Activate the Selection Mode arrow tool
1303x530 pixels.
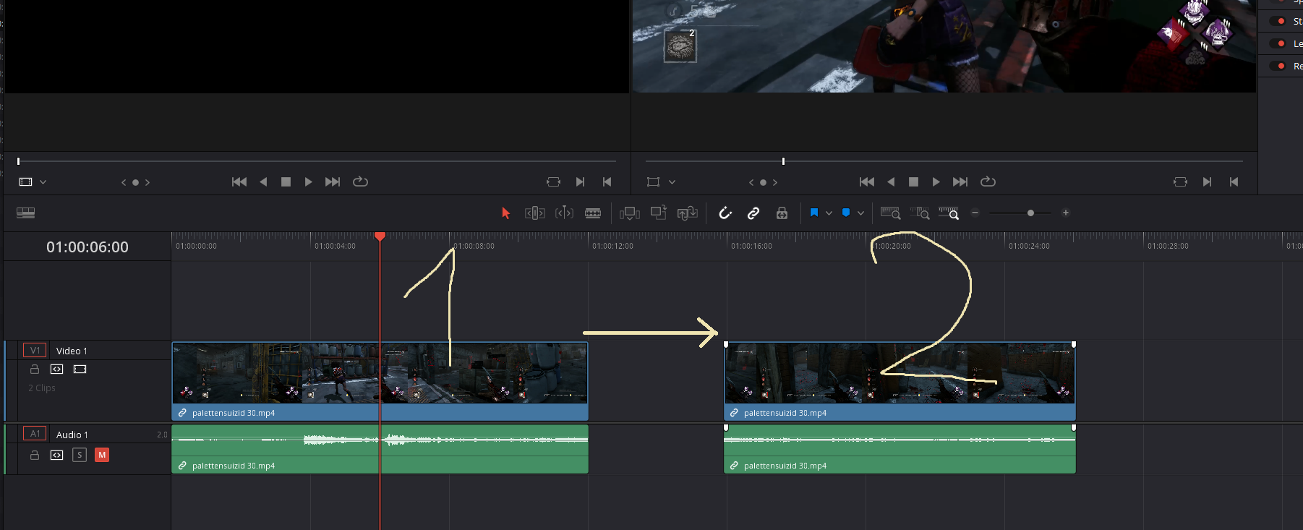click(x=505, y=213)
